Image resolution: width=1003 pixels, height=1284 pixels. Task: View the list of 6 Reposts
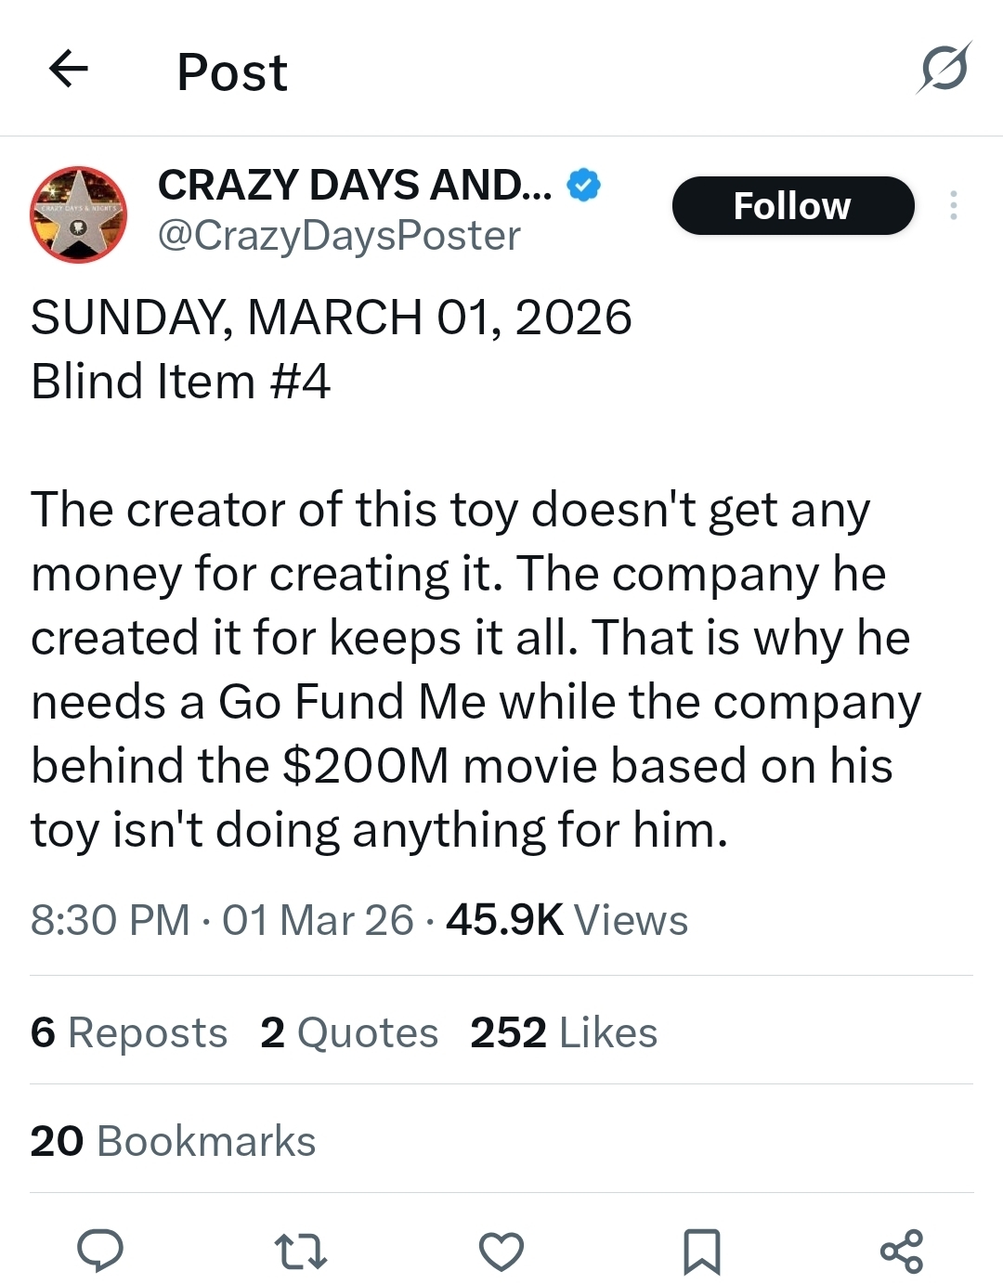click(129, 1032)
